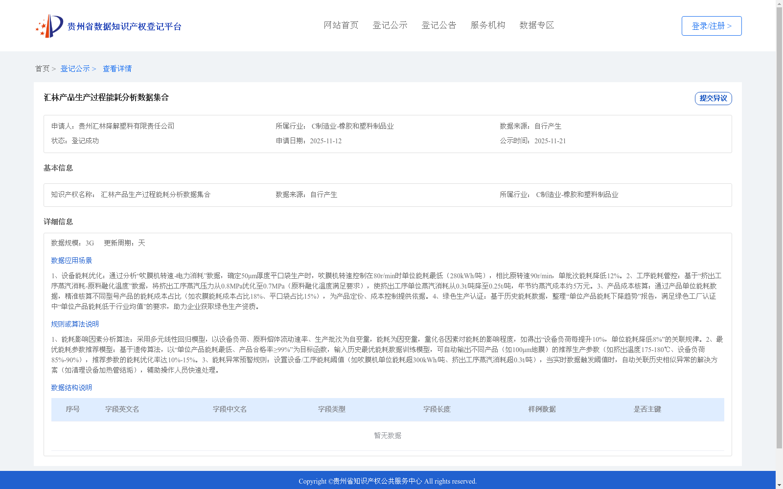Viewport: 783px width, 489px height.
Task: Click scrollbar up arrow
Action: (779, 3)
